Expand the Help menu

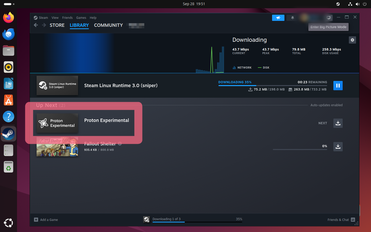point(93,18)
